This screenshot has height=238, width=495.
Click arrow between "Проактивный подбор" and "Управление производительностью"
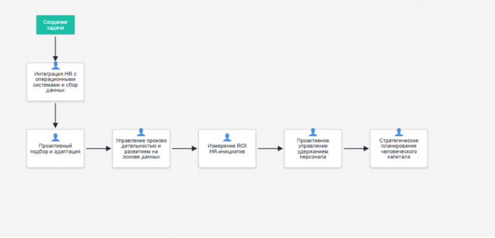(98, 149)
